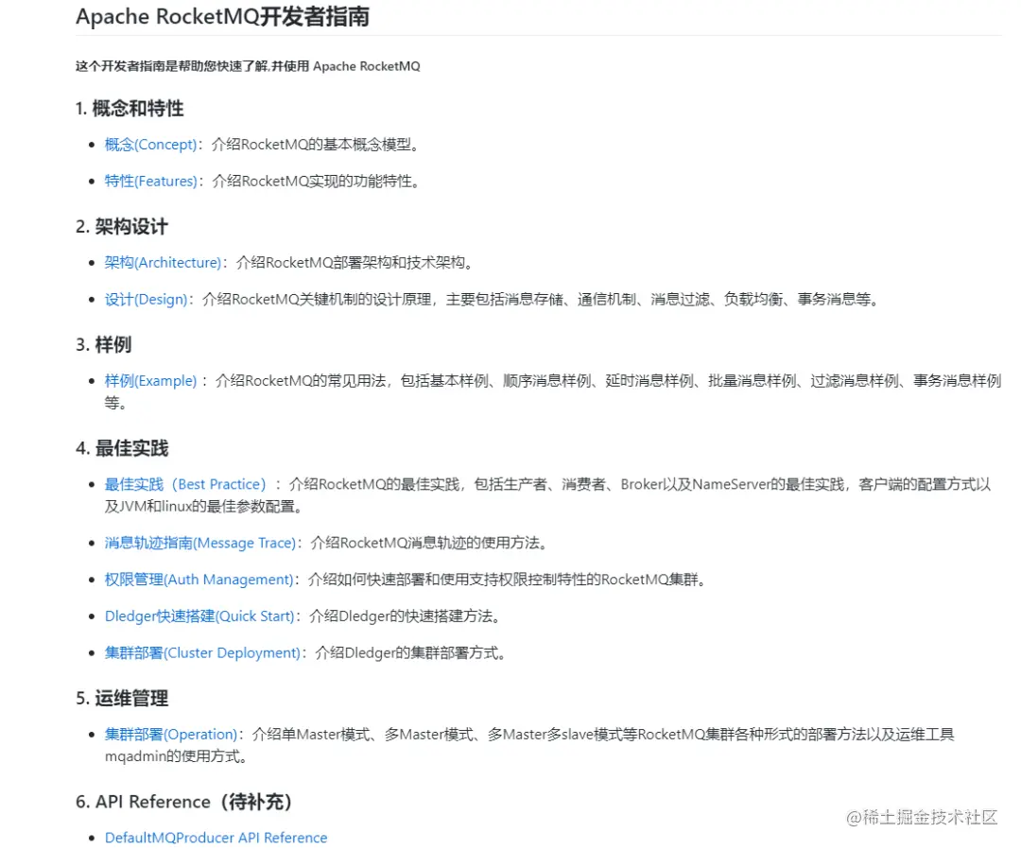Viewport: 1021px width, 850px height.
Task: Click text 介绍Dledger的集群部署方式
Action: [x=411, y=652]
